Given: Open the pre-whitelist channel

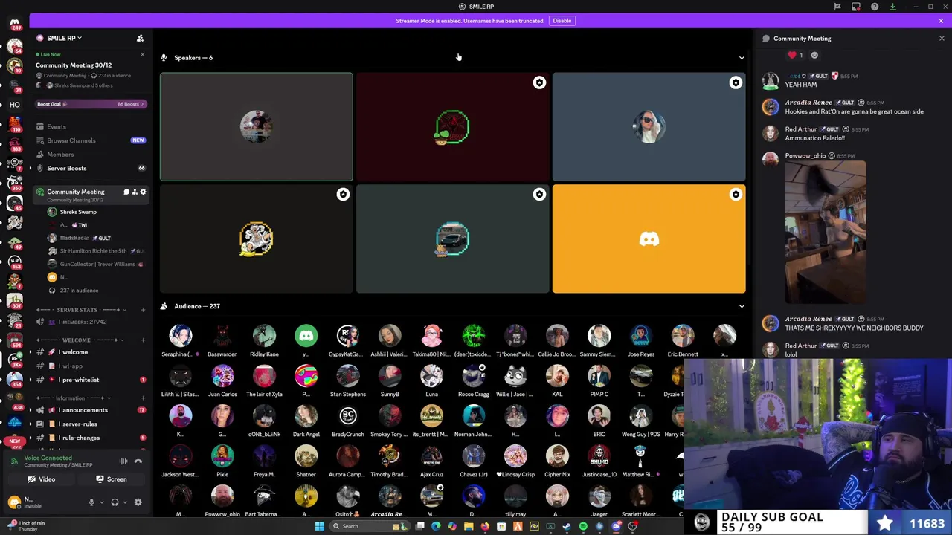Looking at the screenshot, I should point(81,380).
